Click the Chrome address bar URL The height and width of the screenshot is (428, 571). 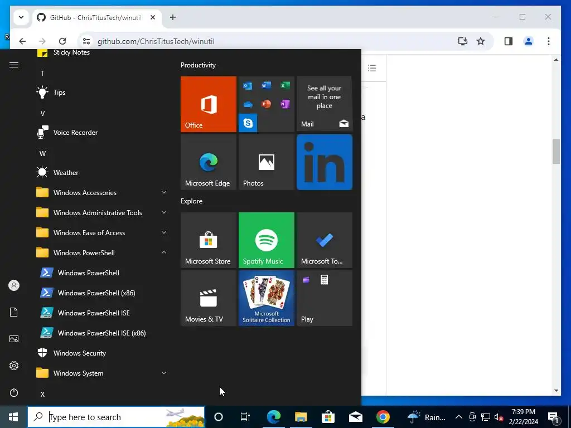tap(156, 41)
